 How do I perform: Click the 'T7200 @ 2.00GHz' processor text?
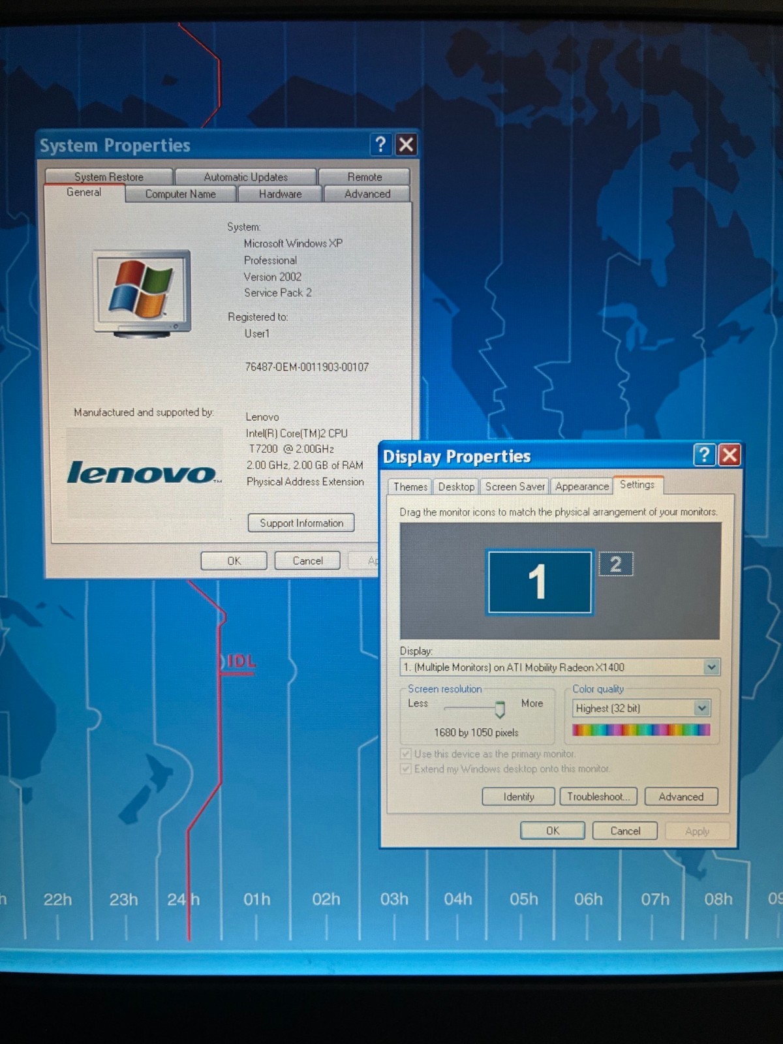tap(292, 449)
